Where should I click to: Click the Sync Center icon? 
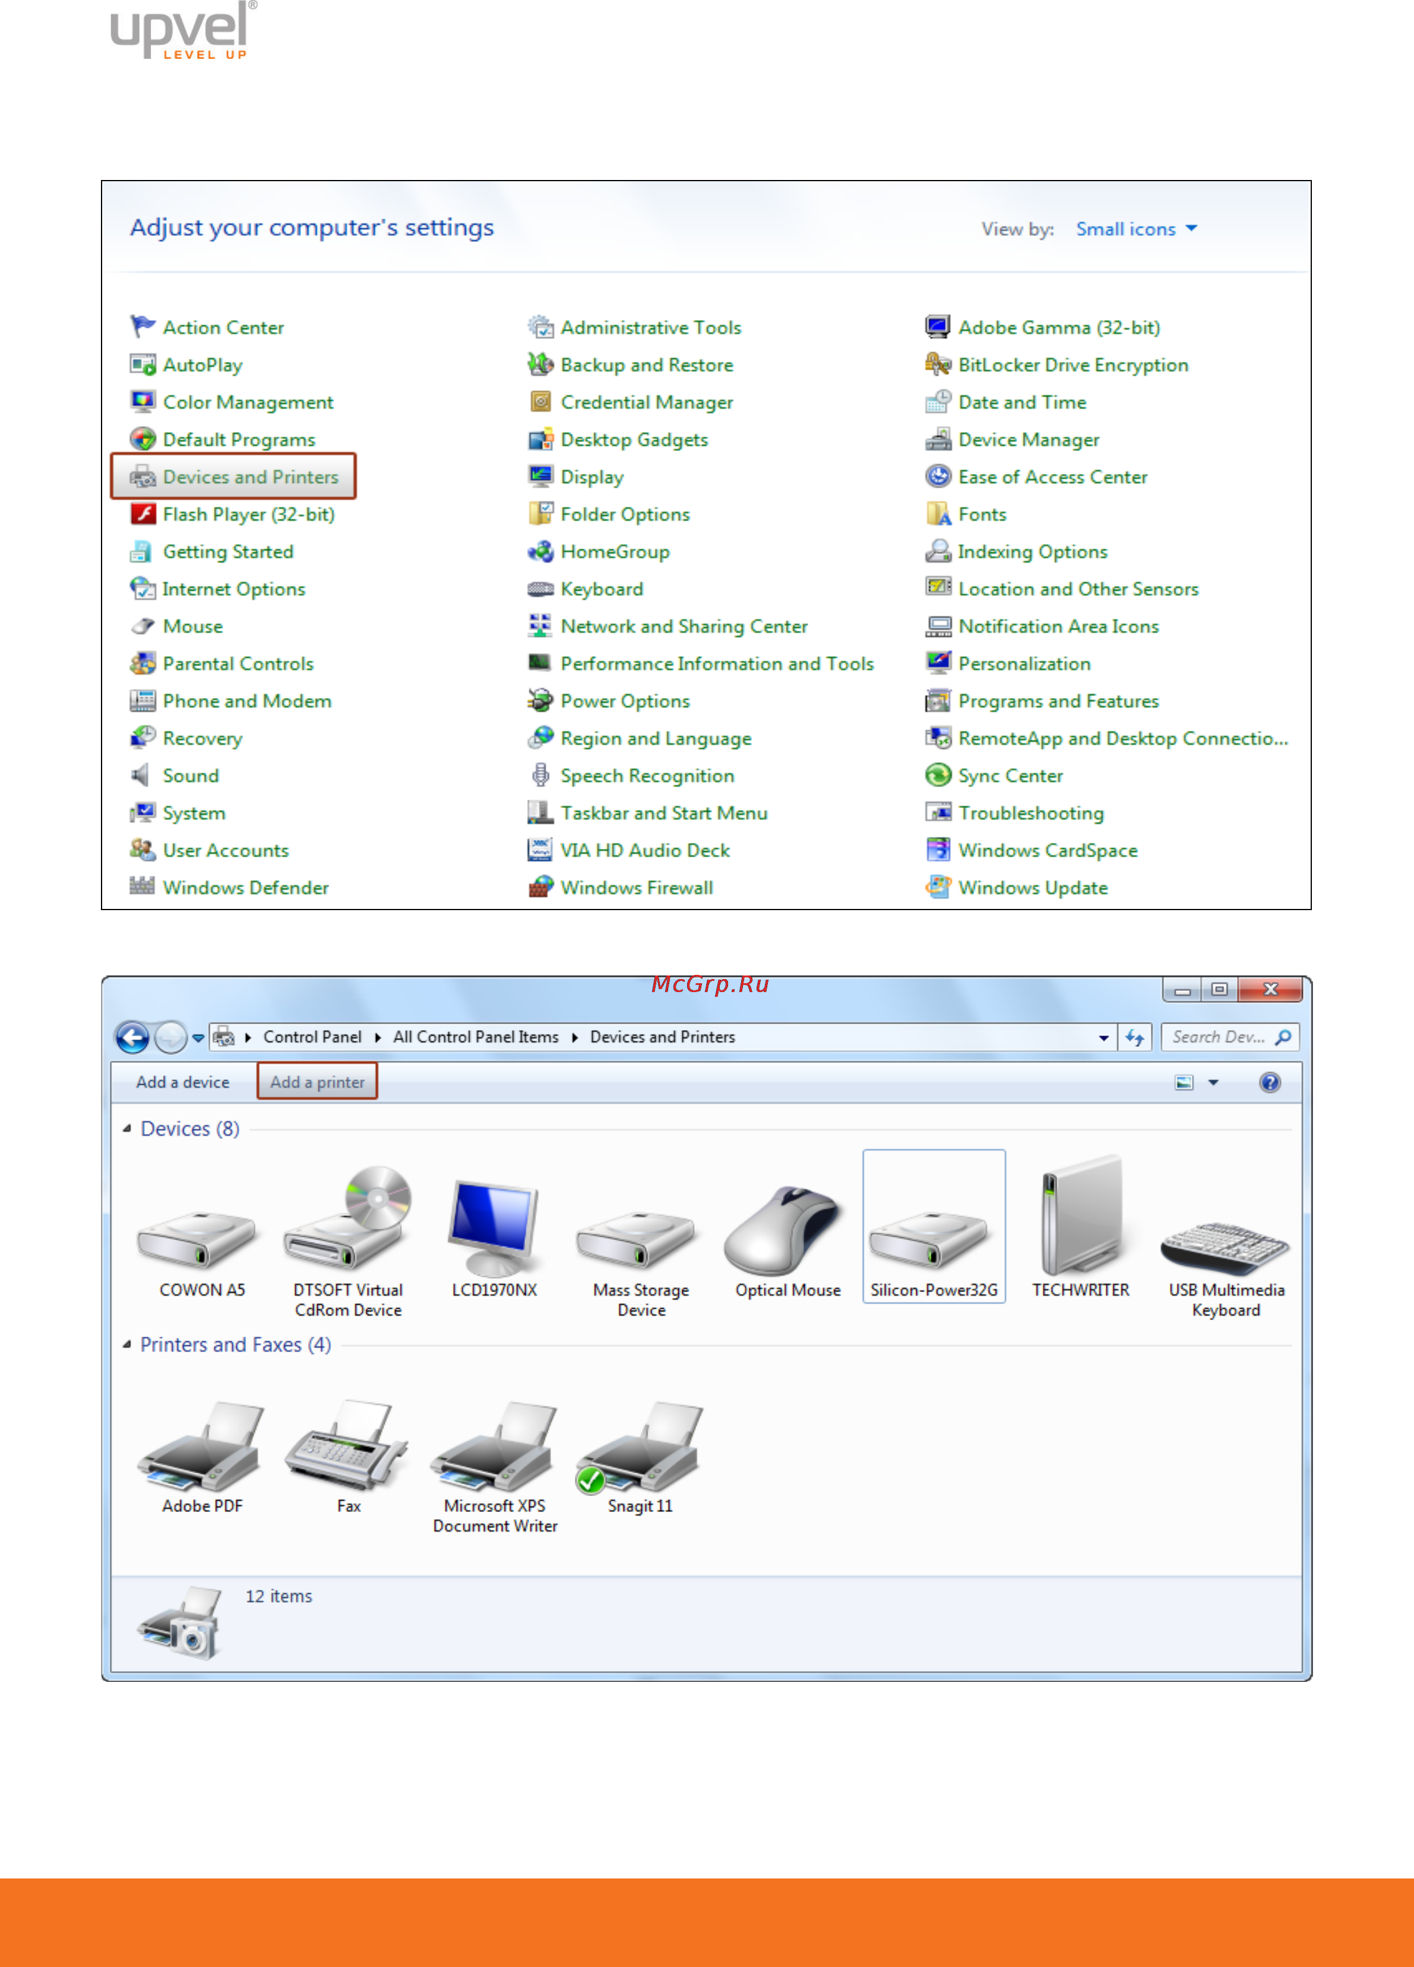click(938, 775)
